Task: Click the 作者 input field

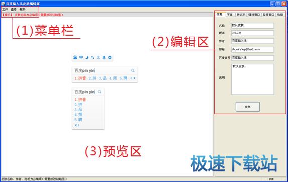Action: (x=252, y=41)
